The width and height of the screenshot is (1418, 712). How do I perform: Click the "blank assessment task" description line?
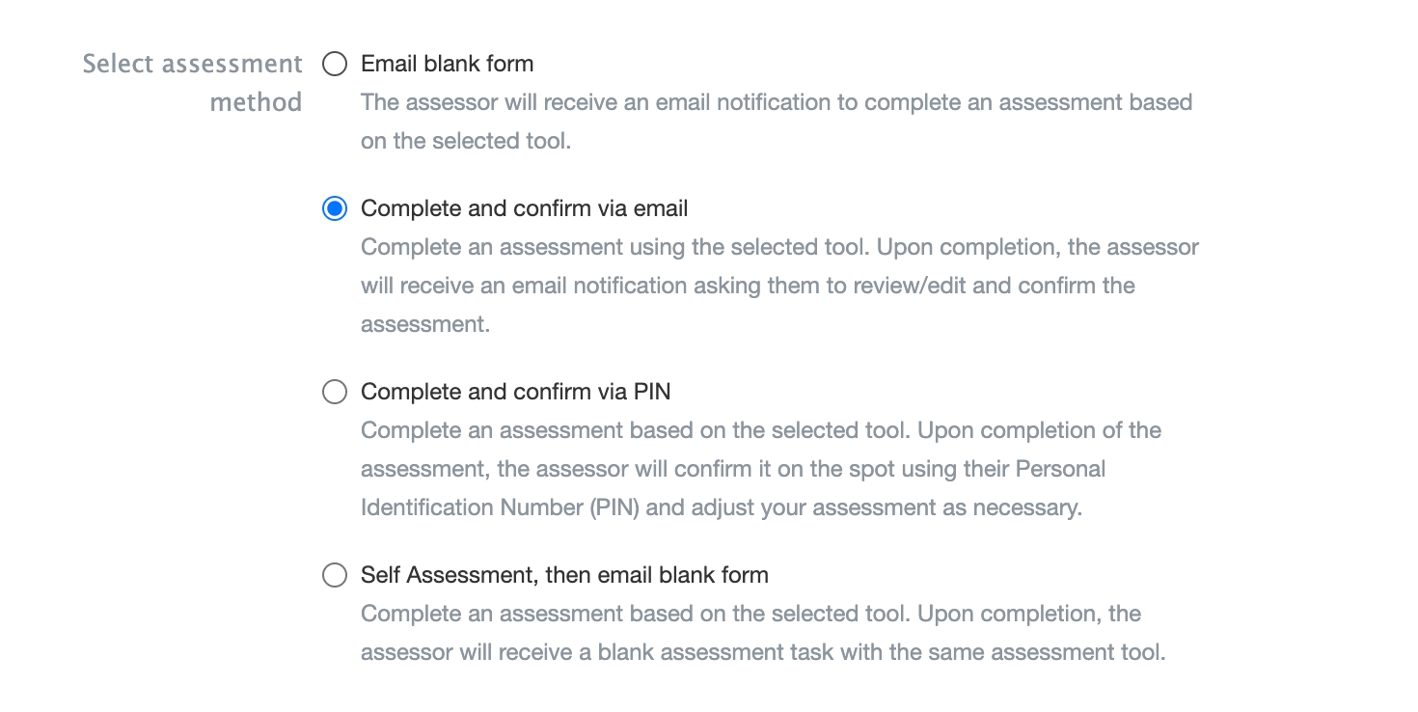[762, 653]
